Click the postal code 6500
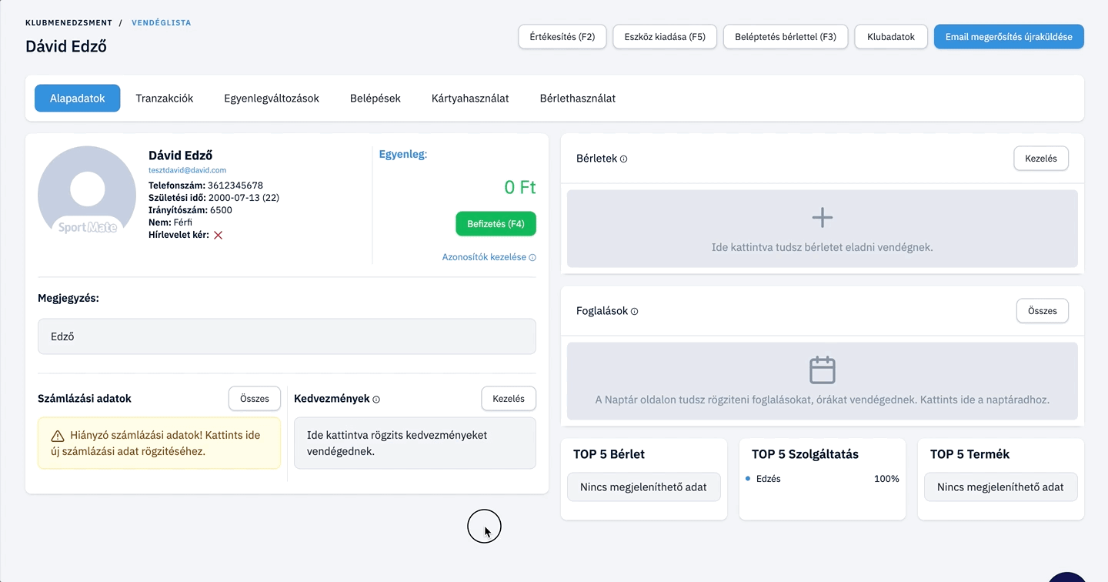The width and height of the screenshot is (1108, 582). coord(221,210)
